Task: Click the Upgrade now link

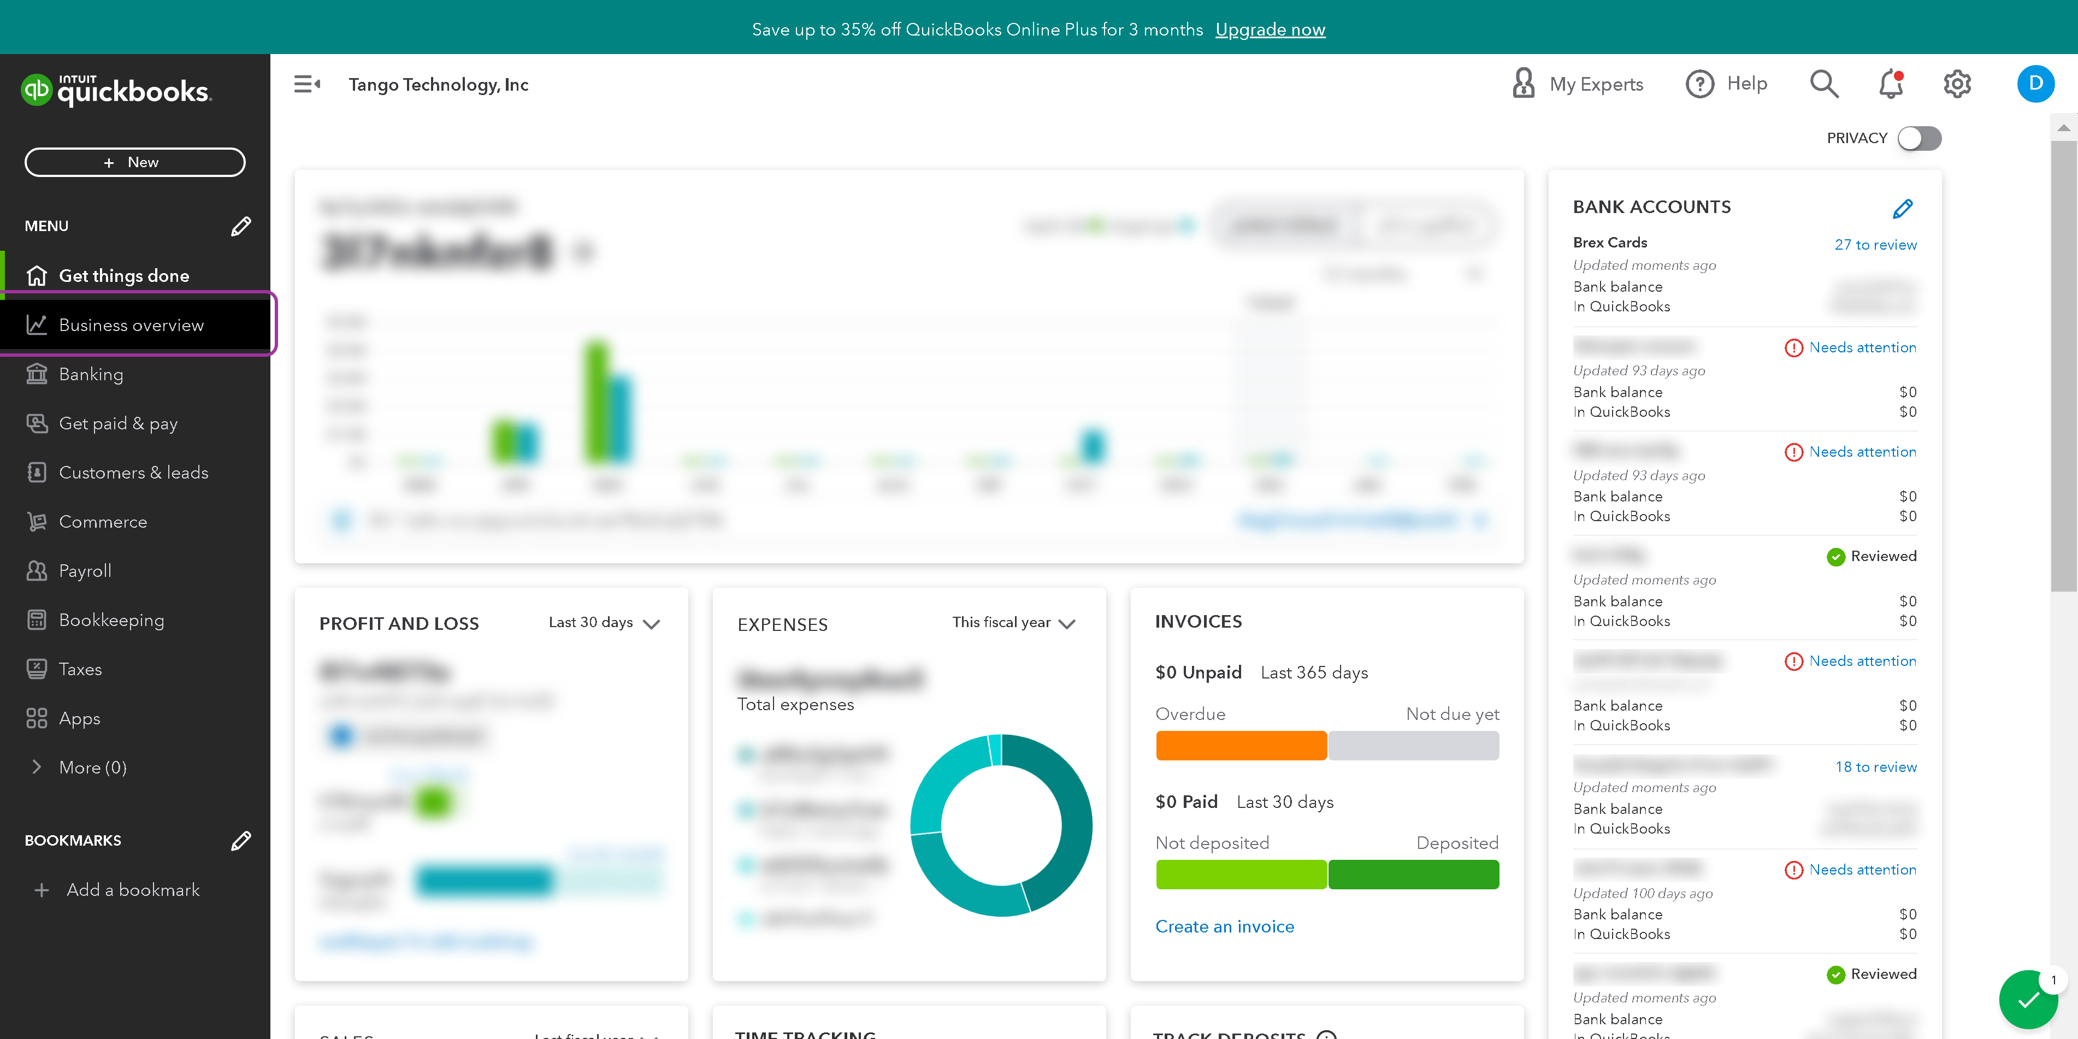Action: point(1270,29)
